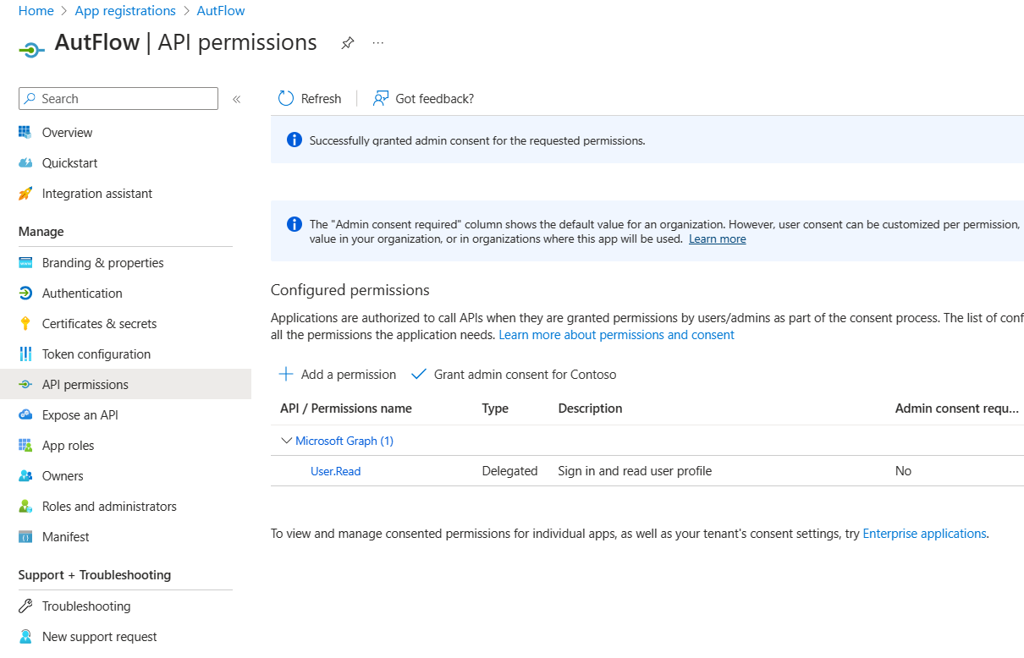The image size is (1024, 658).
Task: Click the pin icon next to API permissions title
Action: coord(347,42)
